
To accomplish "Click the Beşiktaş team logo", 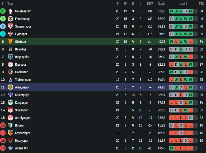I will coord(10,49).
